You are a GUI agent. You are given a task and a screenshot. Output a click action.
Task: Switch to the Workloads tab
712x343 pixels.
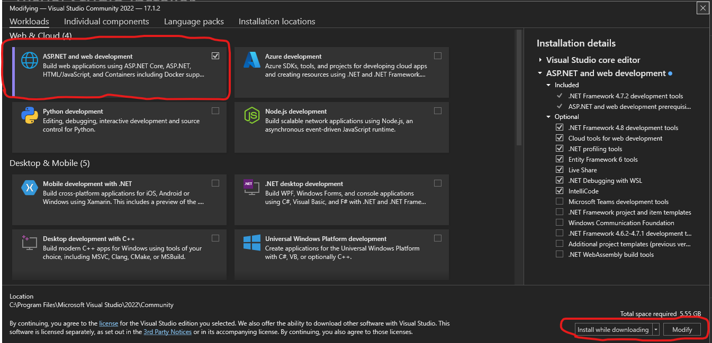tap(29, 22)
